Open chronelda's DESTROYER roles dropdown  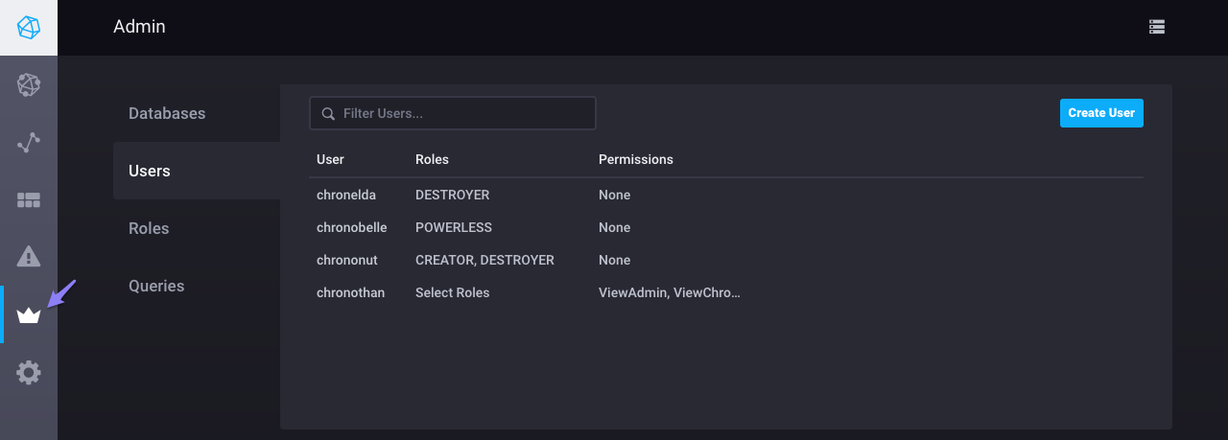453,195
